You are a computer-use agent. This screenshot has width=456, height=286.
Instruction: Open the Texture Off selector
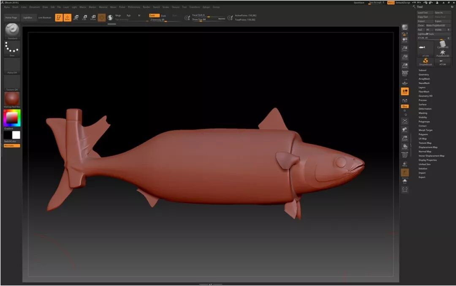12,82
